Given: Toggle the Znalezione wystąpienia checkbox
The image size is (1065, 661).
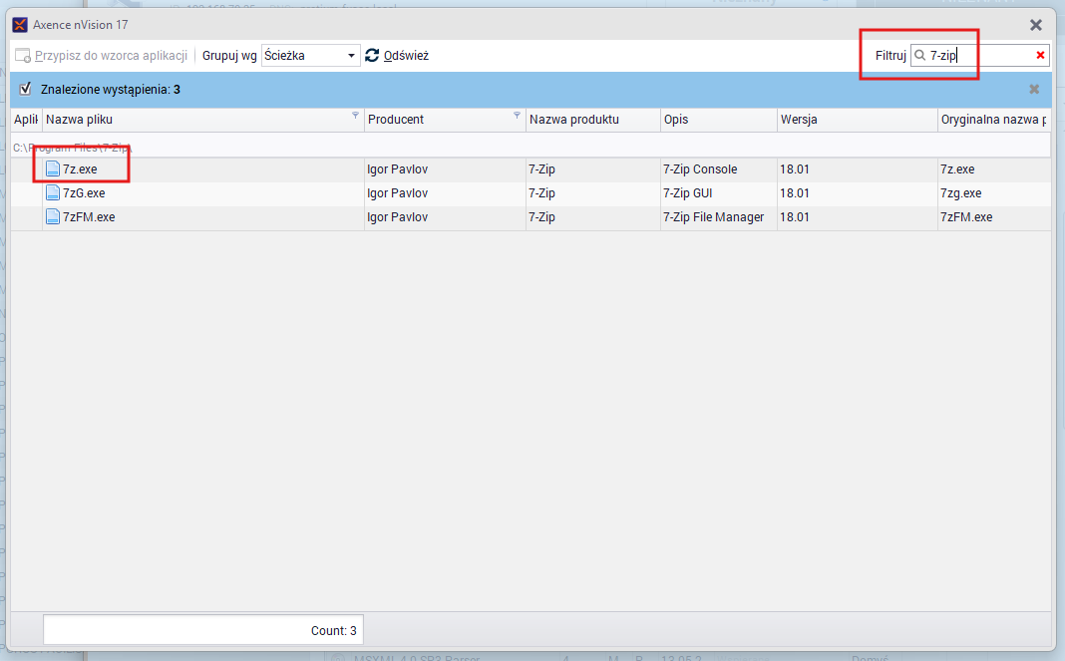Looking at the screenshot, I should point(26,89).
